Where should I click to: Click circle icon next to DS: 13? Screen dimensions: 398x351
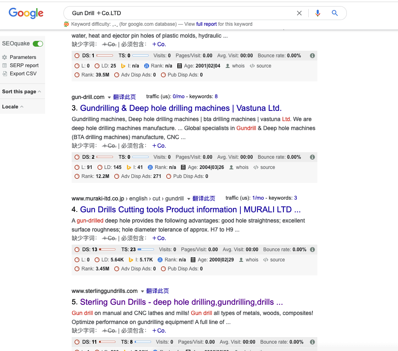tap(77, 250)
